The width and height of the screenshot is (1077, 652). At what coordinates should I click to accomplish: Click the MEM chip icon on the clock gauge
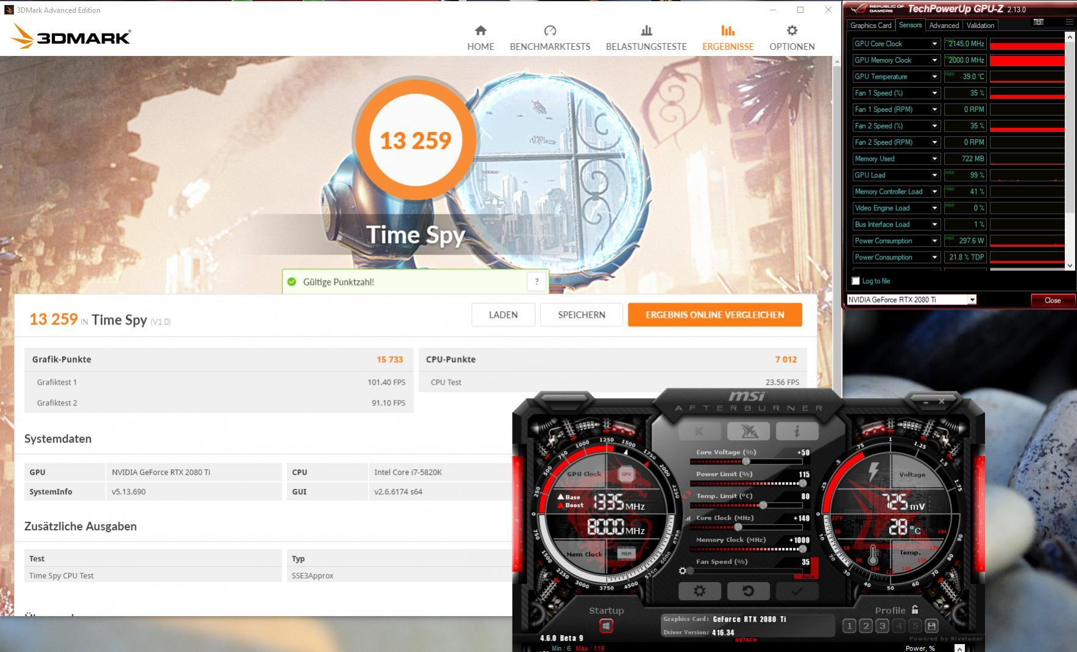tap(626, 553)
